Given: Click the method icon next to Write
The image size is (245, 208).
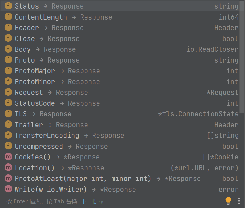Looking at the screenshot, I should point(8,189).
